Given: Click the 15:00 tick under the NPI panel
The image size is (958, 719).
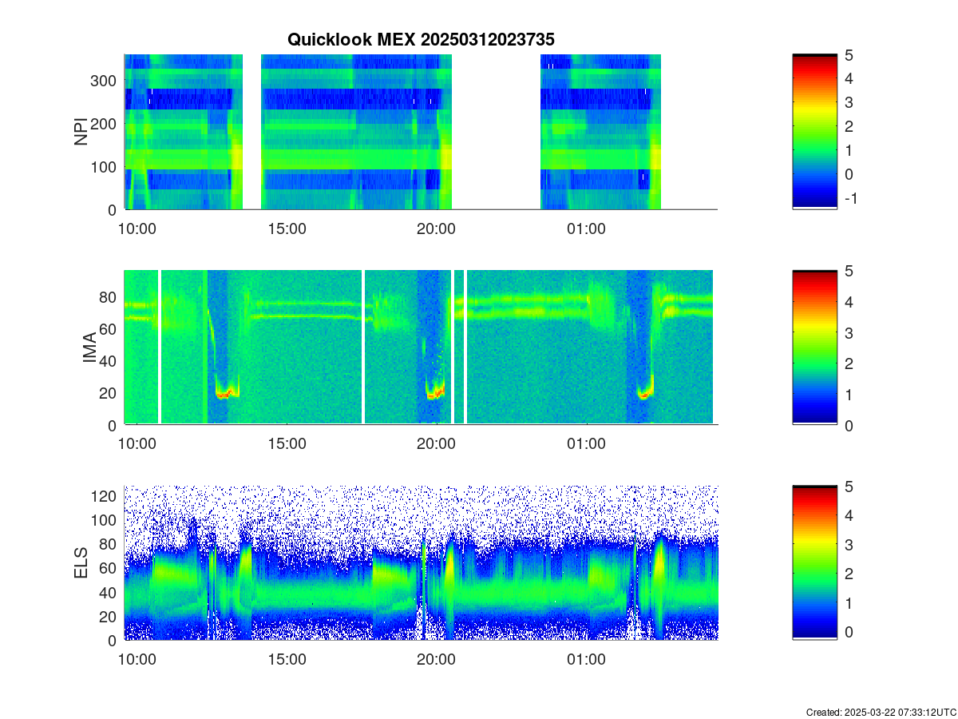Looking at the screenshot, I should tap(287, 229).
